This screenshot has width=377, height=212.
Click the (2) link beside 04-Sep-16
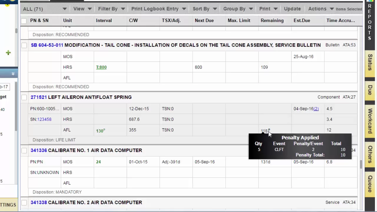point(316,109)
